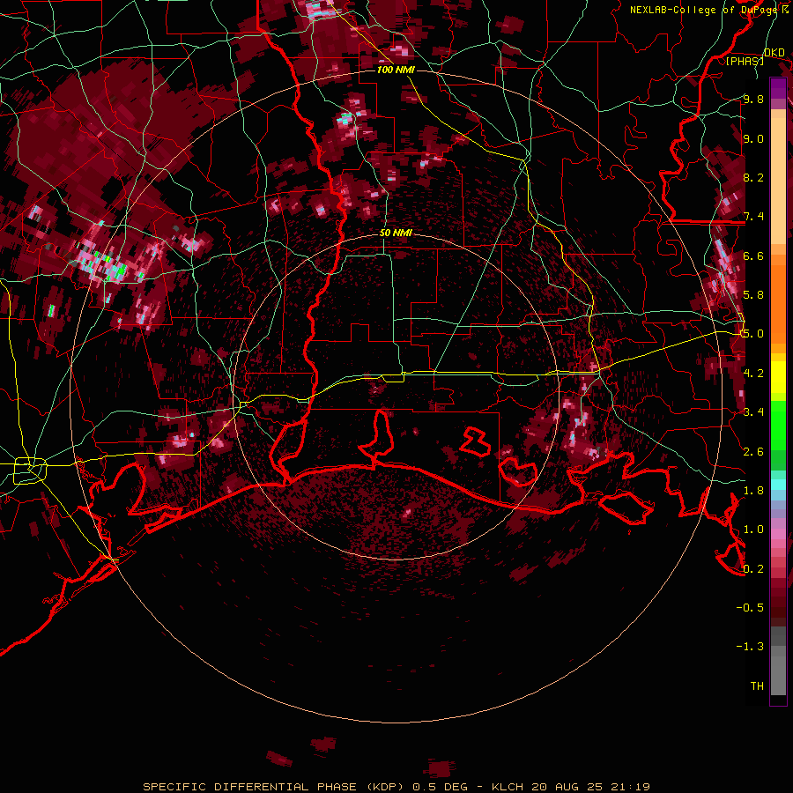This screenshot has width=793, height=793.
Task: Click the NEXLAB-College of DuPage label
Action: [x=704, y=10]
